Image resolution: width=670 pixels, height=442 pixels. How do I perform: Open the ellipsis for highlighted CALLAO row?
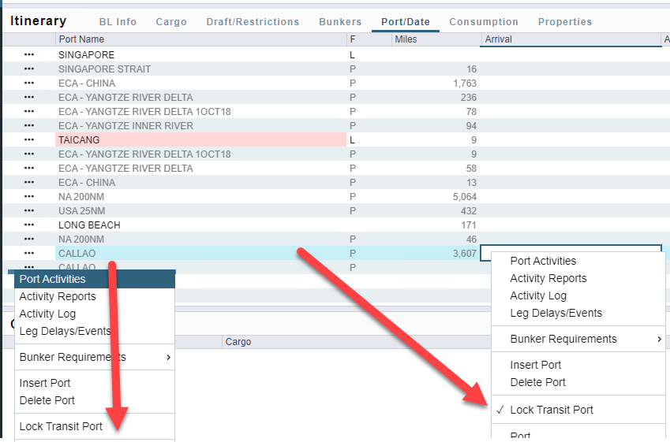[29, 254]
